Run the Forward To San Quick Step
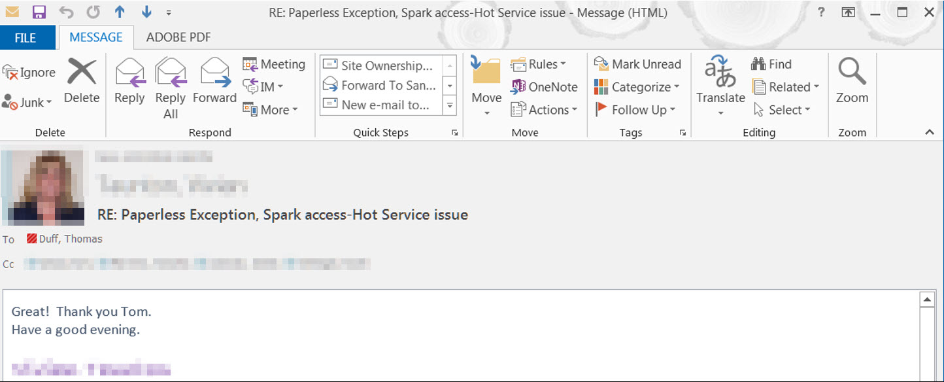This screenshot has height=382, width=944. (x=384, y=86)
